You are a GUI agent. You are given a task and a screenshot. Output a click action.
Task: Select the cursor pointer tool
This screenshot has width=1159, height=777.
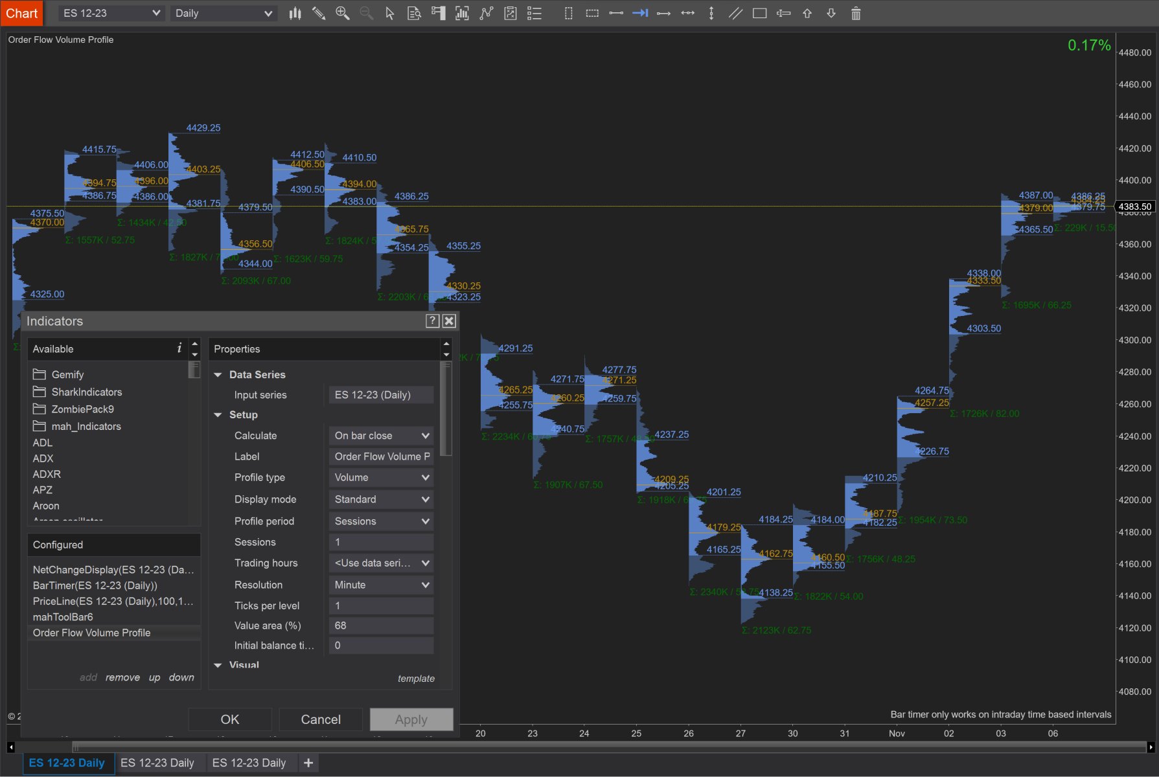coord(390,13)
